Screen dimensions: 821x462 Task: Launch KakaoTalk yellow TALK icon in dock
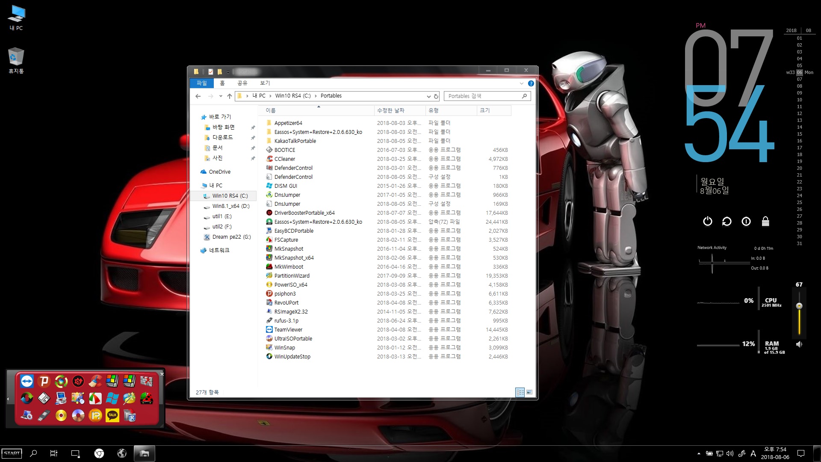[112, 415]
